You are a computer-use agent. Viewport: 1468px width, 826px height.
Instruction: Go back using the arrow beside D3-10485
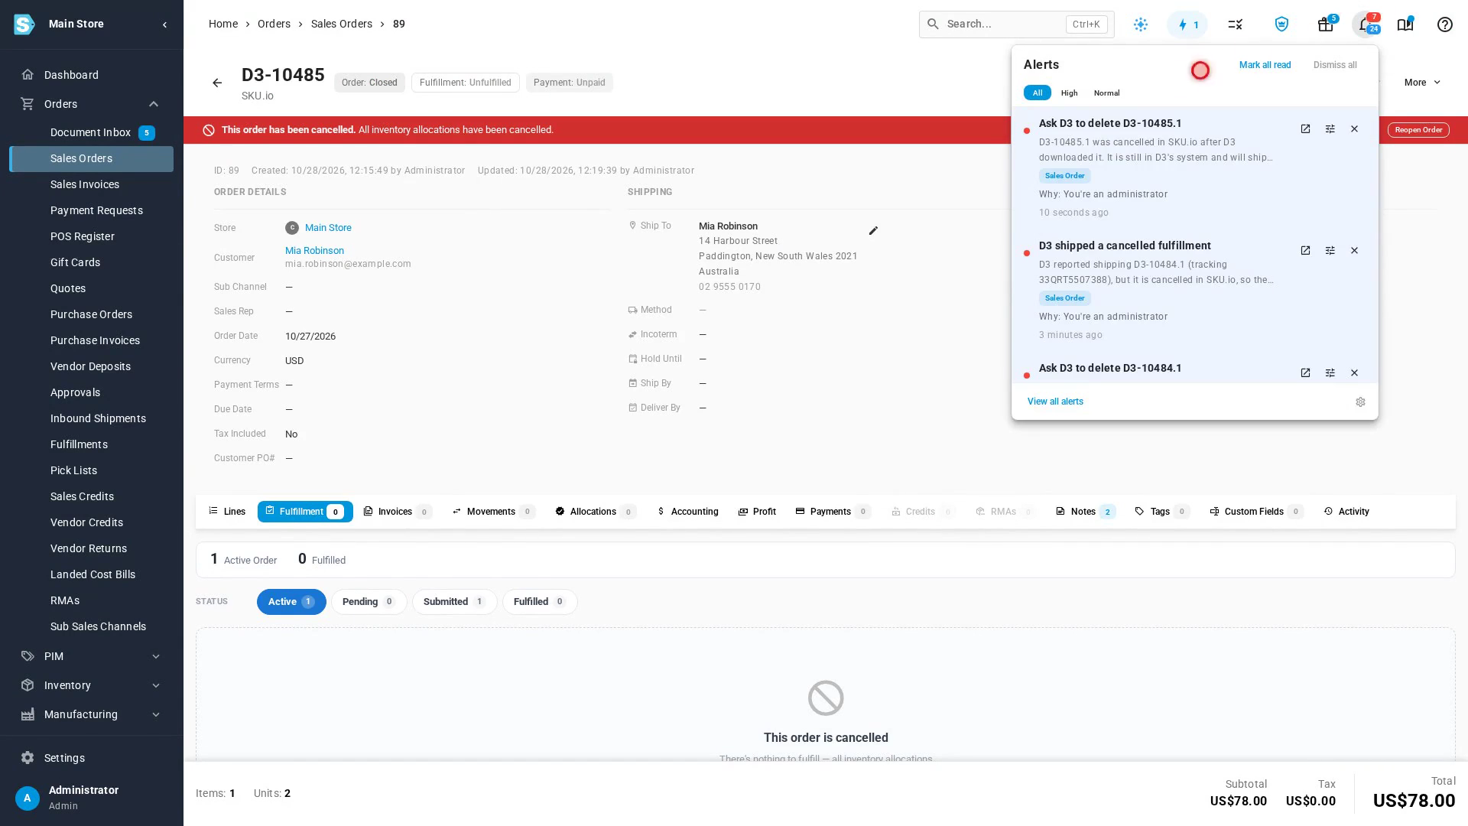[x=217, y=83]
